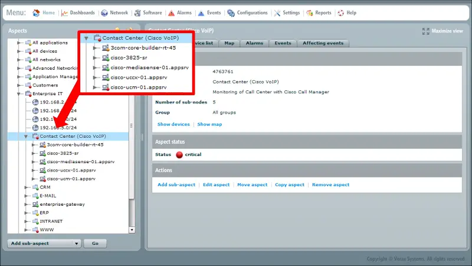Viewport: 472px width, 266px height.
Task: Click the Maximize view icon
Action: click(x=425, y=31)
